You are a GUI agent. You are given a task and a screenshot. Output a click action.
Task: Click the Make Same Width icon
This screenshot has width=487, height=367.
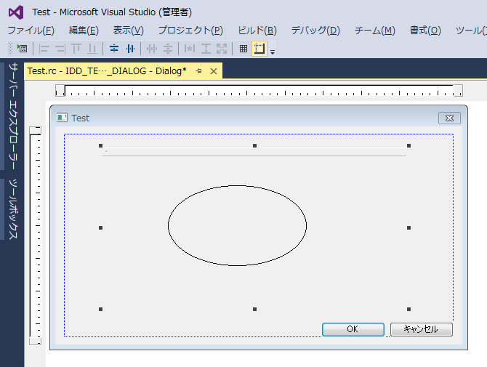pyautogui.click(x=190, y=49)
